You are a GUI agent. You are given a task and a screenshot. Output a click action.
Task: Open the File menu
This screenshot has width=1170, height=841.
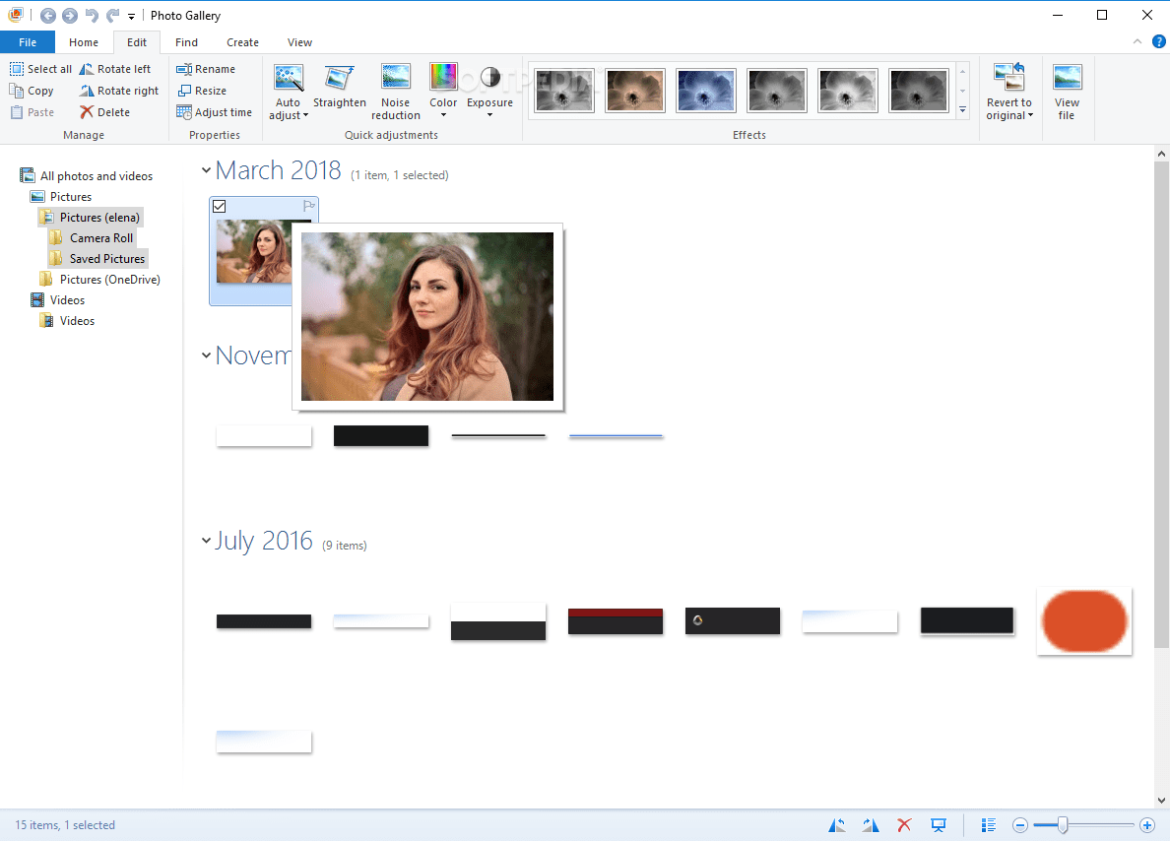[28, 41]
